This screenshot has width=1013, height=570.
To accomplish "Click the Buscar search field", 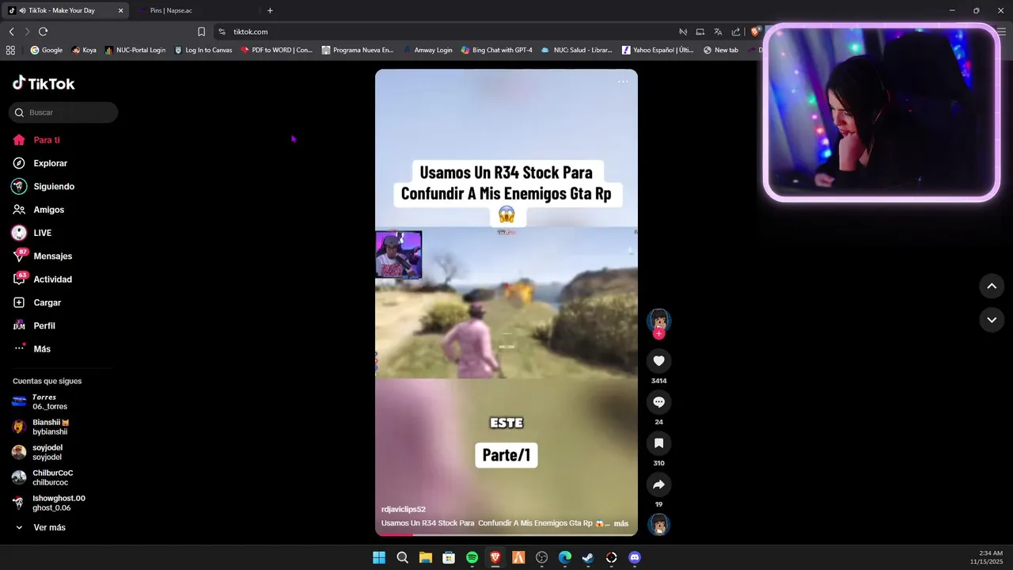I will [x=63, y=112].
